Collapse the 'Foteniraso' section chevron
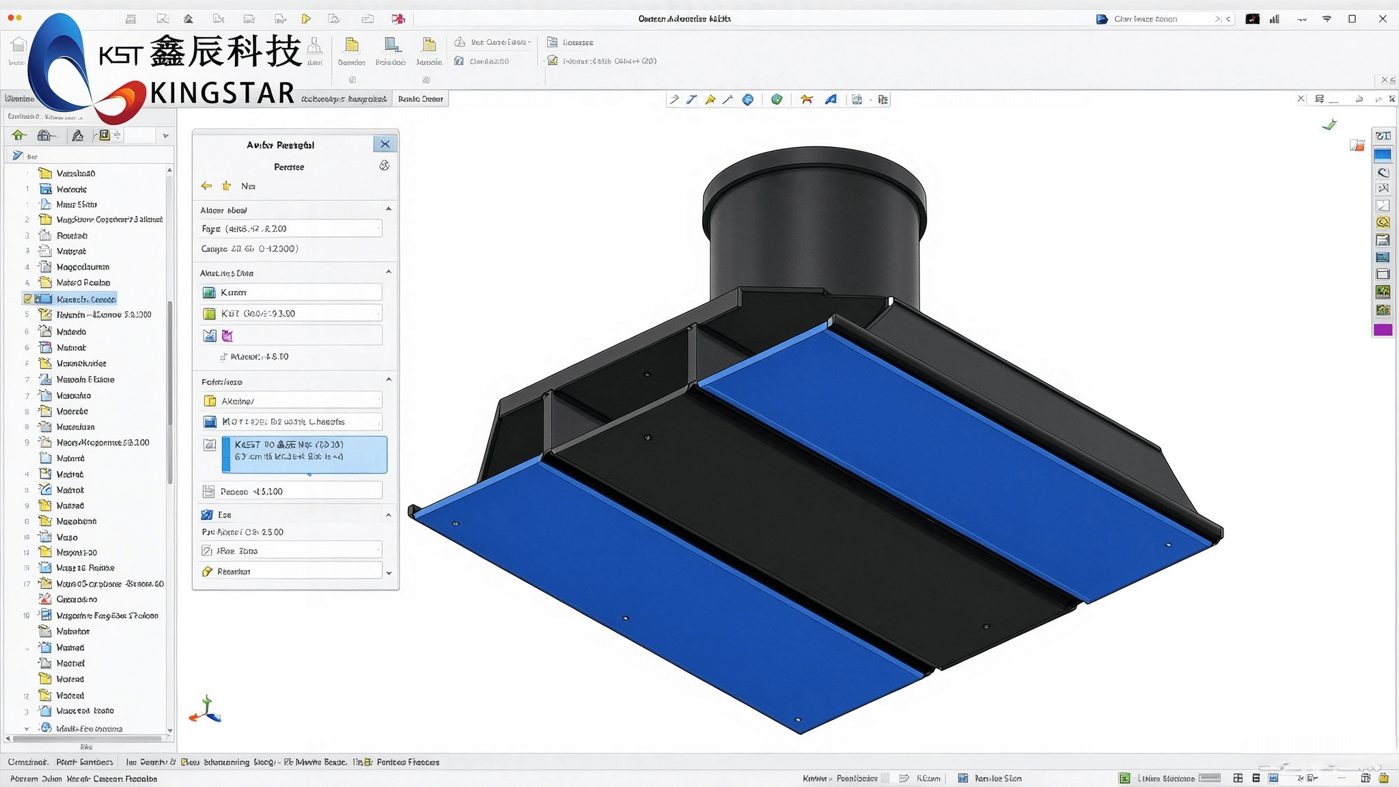1399x787 pixels. pos(389,380)
